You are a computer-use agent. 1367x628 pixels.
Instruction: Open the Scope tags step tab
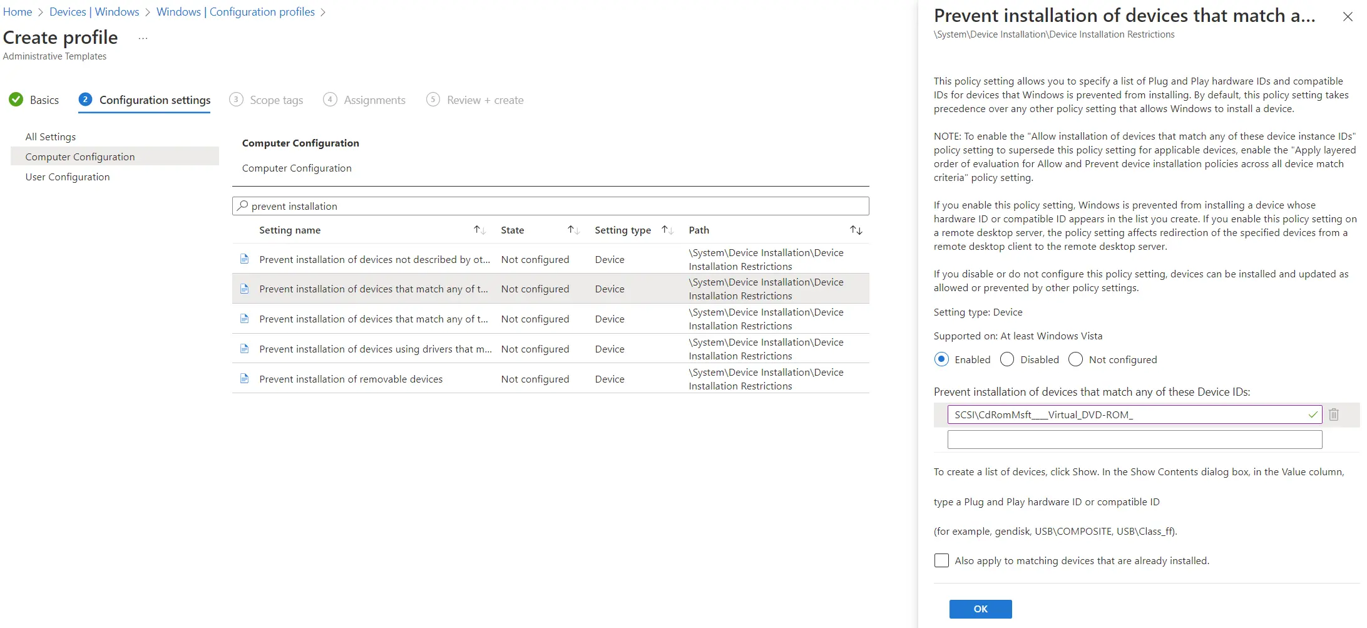[267, 100]
